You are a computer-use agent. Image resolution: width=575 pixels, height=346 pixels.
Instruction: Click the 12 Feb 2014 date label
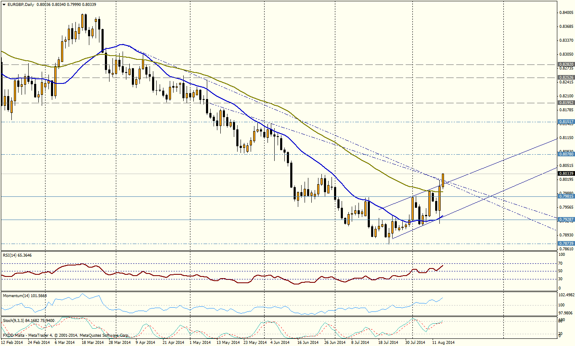point(13,343)
